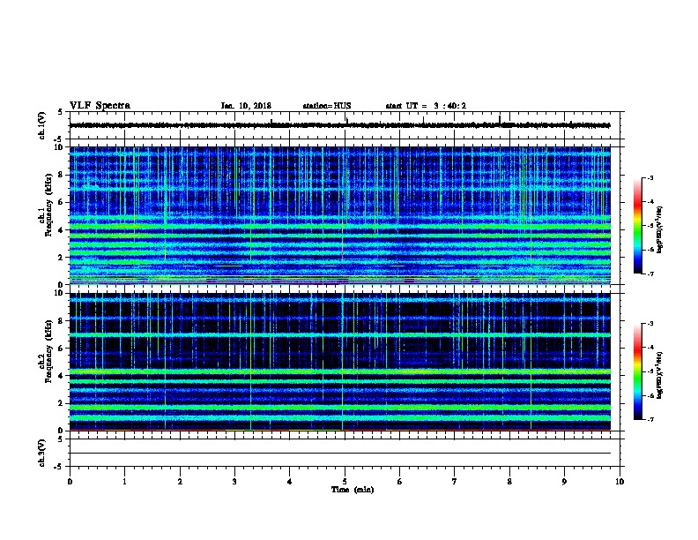Click the "-5" tick of ch.1(V) axis

(59, 139)
